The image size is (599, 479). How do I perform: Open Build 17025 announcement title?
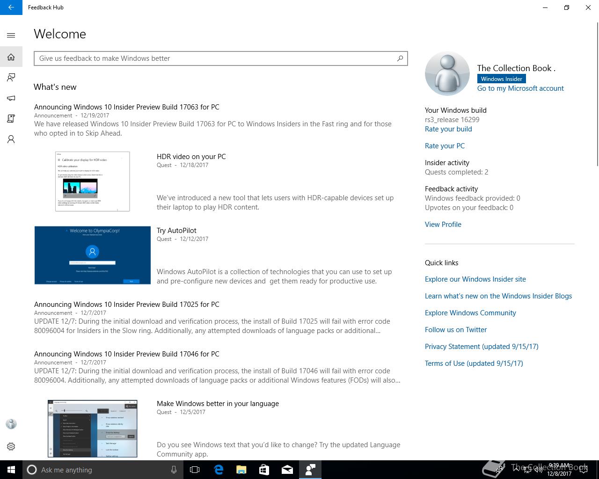[127, 305]
